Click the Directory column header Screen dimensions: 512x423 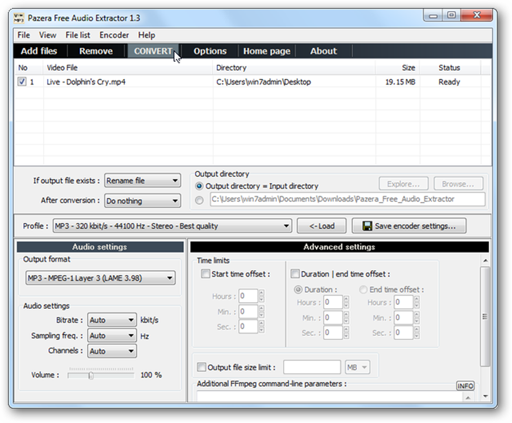[x=294, y=68]
